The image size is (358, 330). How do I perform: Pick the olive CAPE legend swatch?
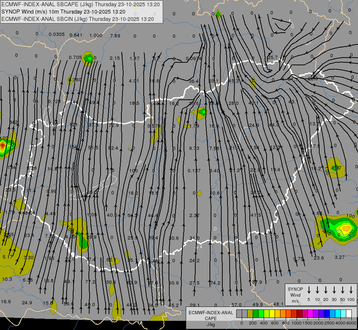point(250,313)
